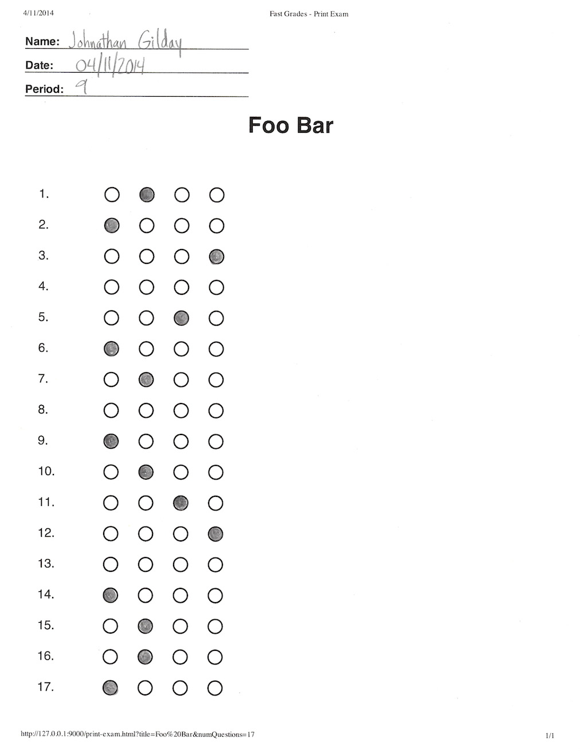
Task: Fill the first bubble for question 8
Action: (111, 410)
